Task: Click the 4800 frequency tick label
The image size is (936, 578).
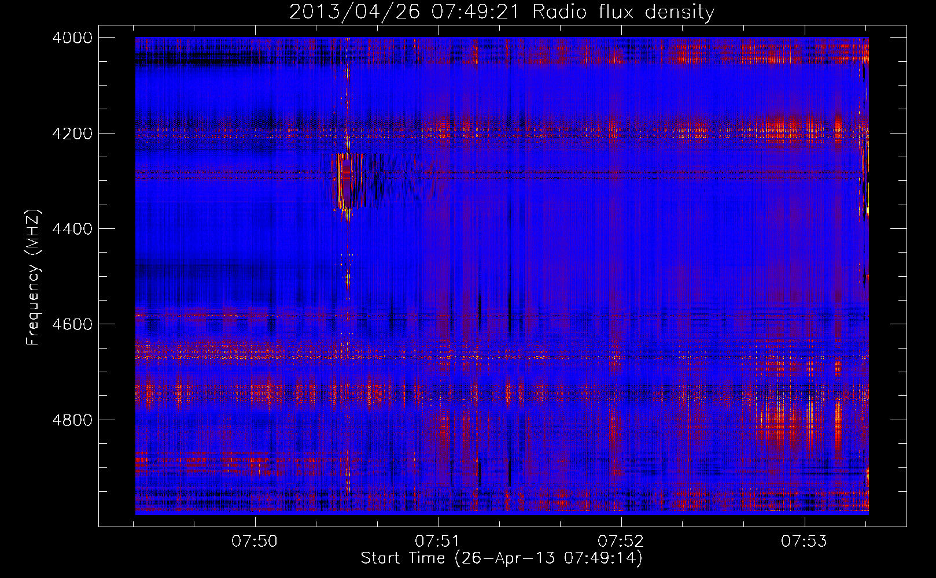Action: point(72,420)
